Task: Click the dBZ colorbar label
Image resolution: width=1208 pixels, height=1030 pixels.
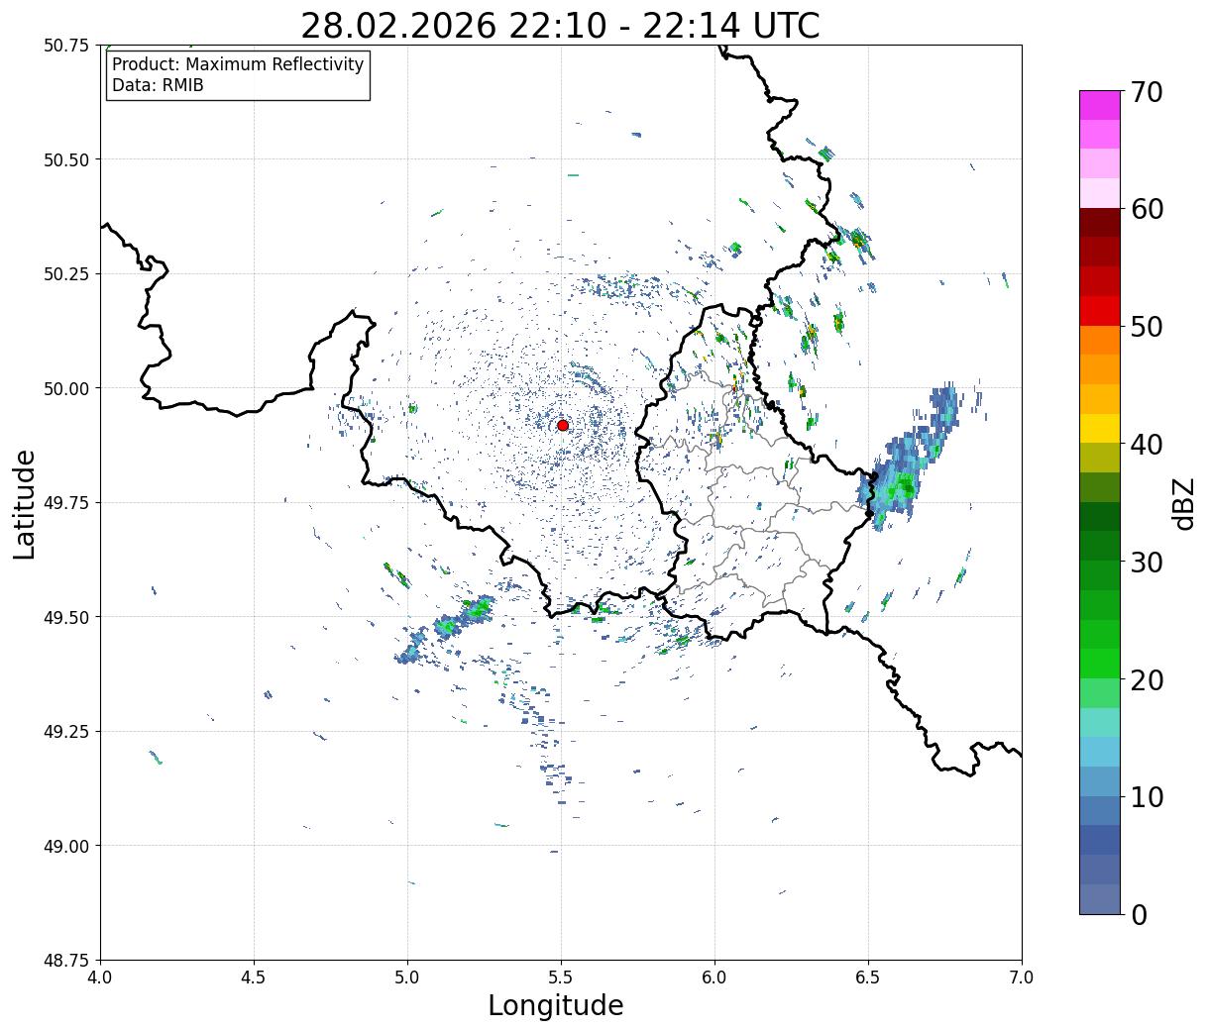Action: coord(1183,502)
